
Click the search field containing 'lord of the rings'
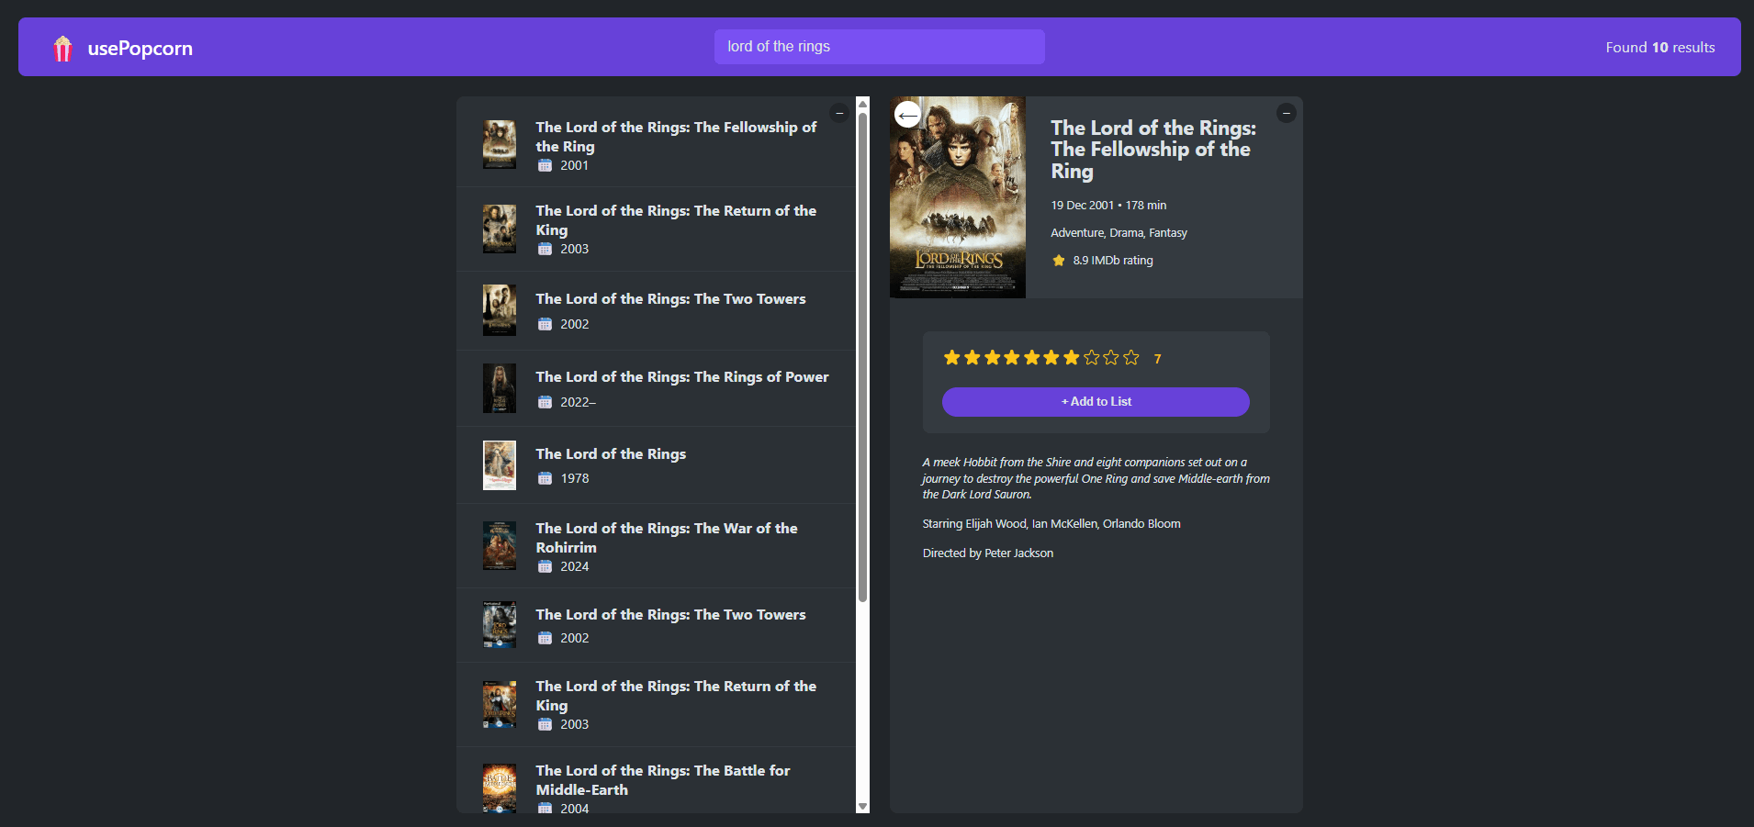coord(879,46)
